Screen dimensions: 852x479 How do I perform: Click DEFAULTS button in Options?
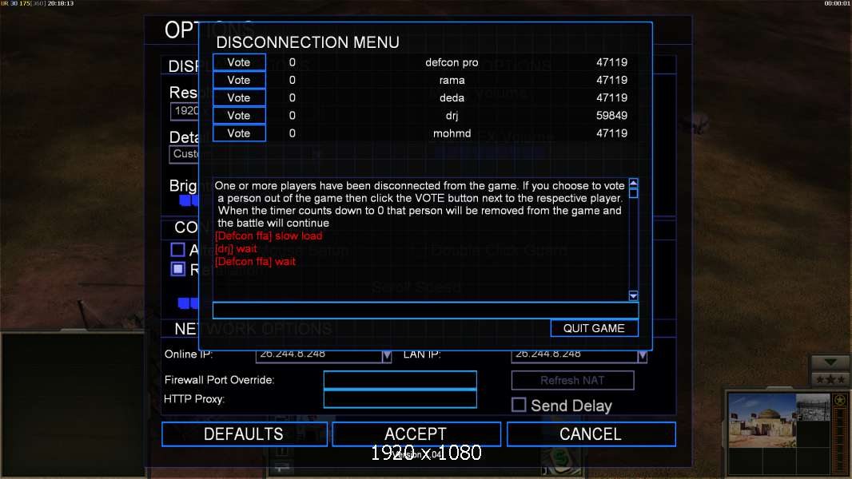pos(244,434)
